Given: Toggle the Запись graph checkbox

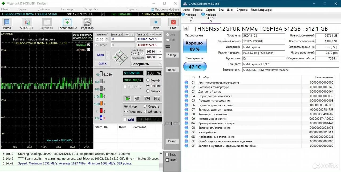Looking at the screenshot, I should click(x=89, y=50).
